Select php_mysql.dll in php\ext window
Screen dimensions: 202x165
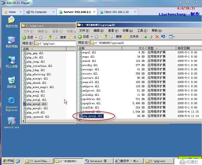point(35,104)
